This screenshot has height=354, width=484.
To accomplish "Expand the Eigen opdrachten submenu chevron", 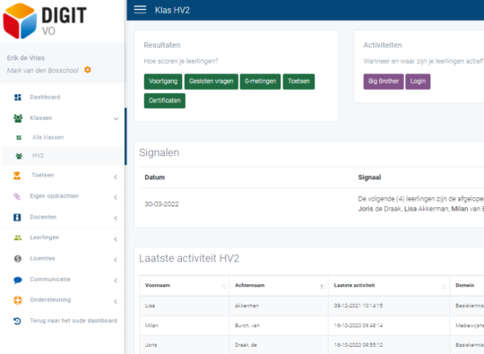I will click(x=116, y=197).
